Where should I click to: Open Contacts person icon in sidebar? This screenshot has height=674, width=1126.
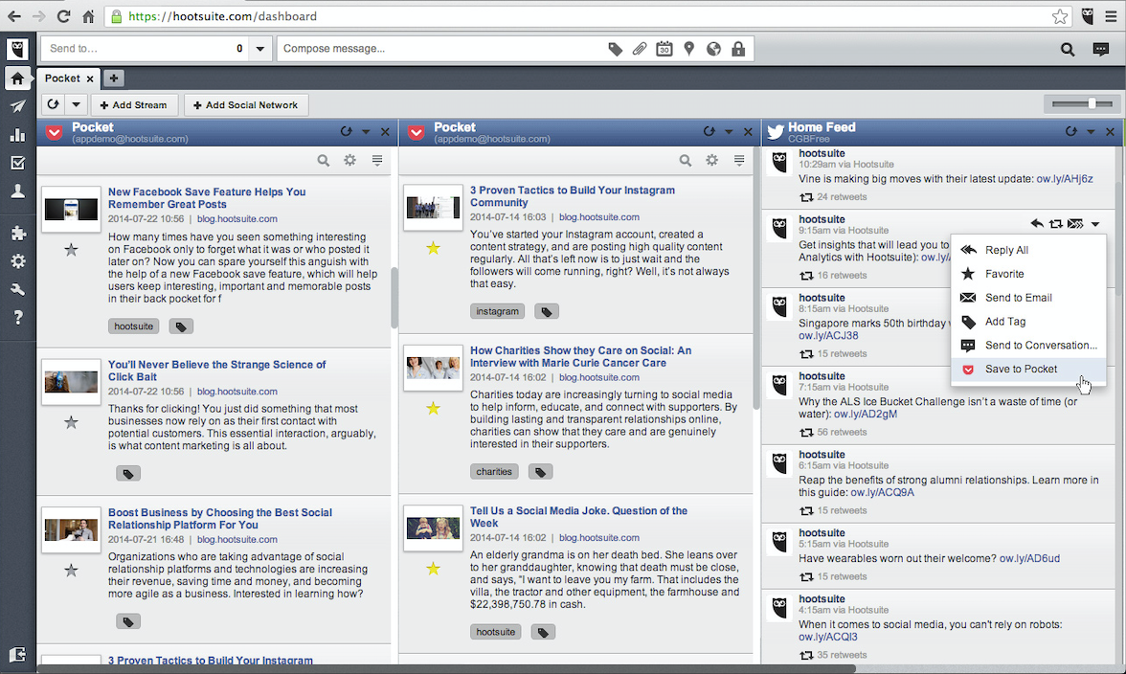(17, 191)
